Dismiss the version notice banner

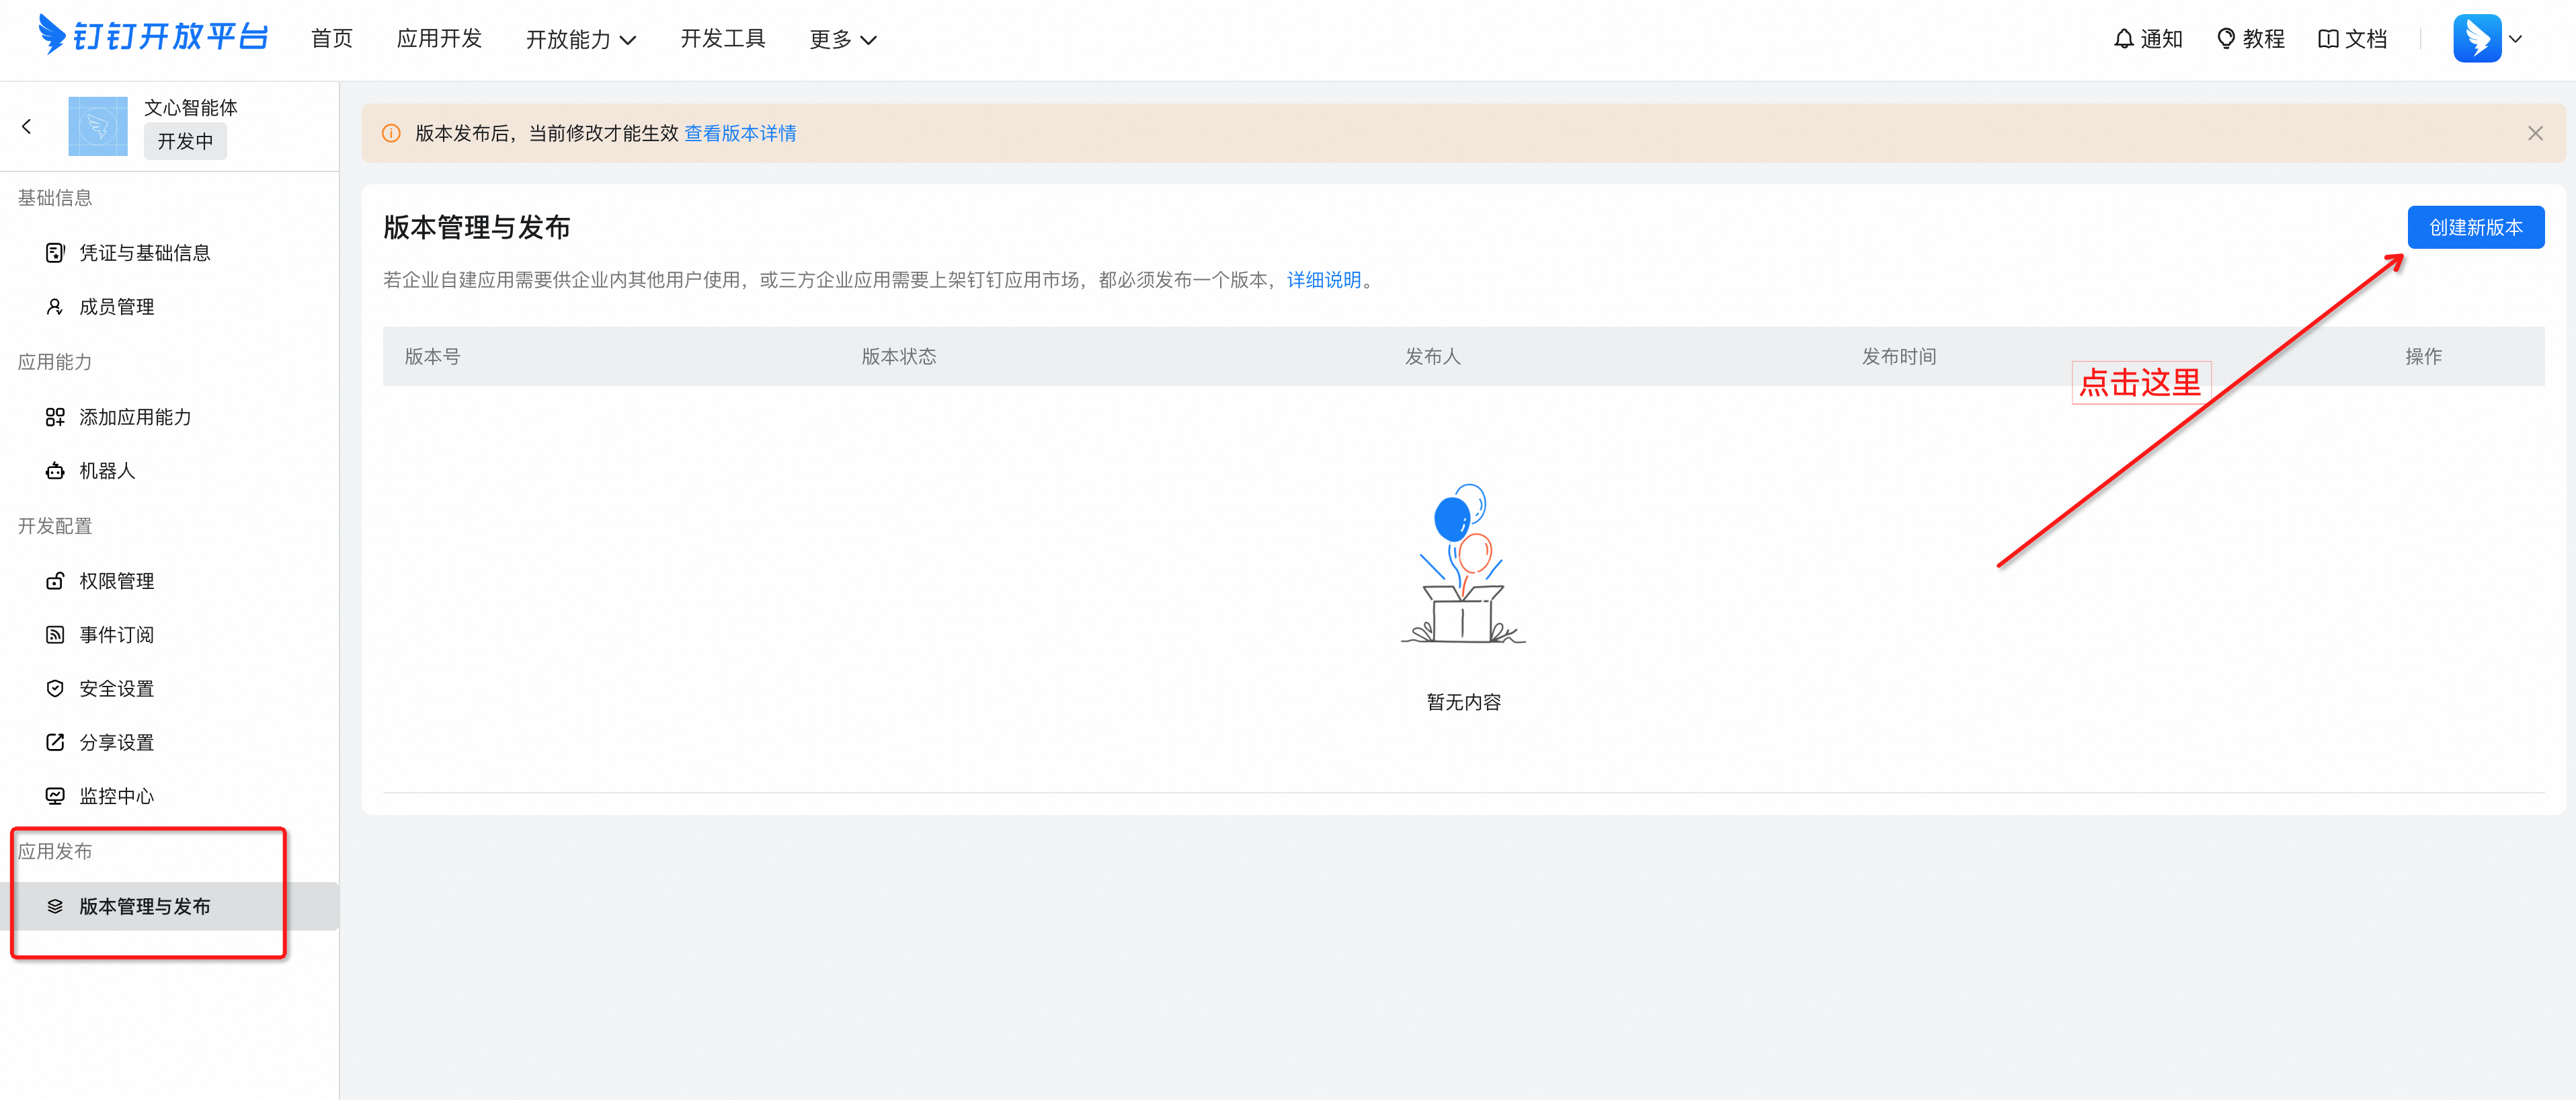[x=2534, y=133]
